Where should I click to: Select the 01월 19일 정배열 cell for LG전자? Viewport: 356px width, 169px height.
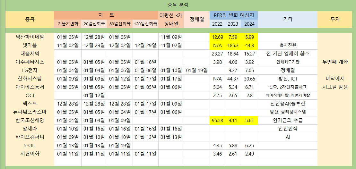(197, 70)
